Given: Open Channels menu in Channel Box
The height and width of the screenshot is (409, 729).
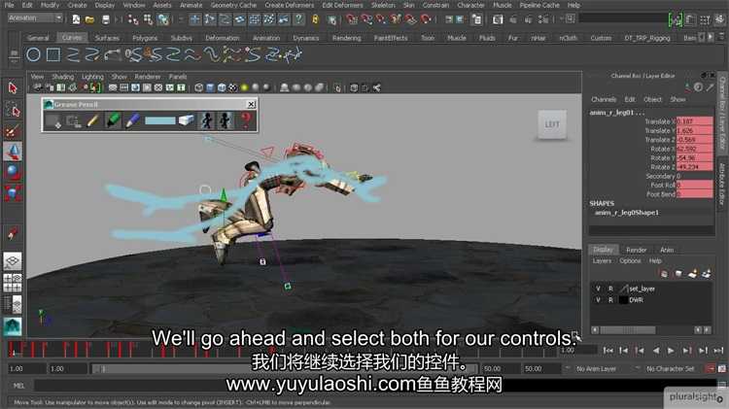Looking at the screenshot, I should pyautogui.click(x=604, y=99).
